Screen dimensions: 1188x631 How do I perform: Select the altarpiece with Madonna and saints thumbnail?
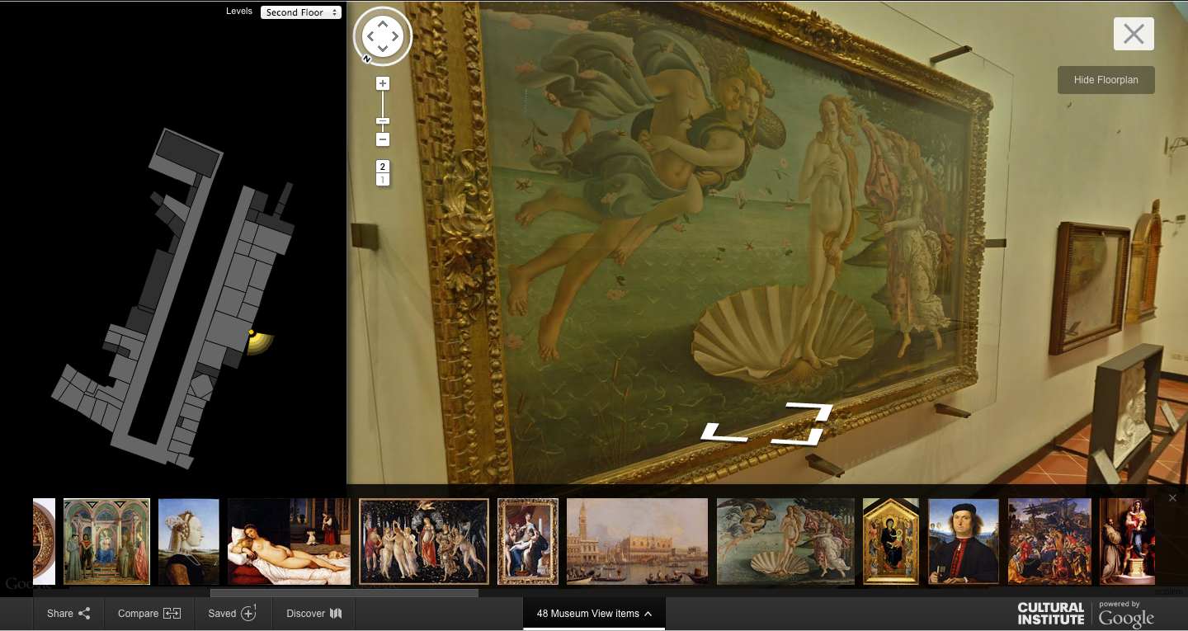pyautogui.click(x=106, y=541)
